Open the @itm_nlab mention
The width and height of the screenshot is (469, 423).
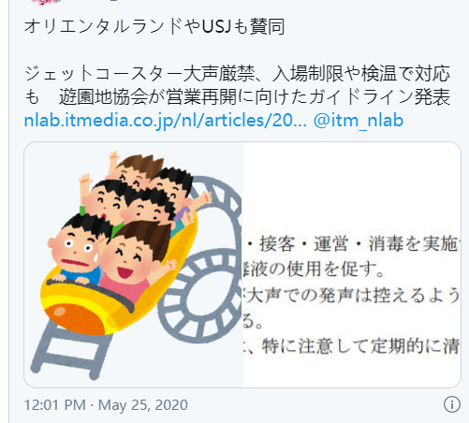pyautogui.click(x=359, y=121)
